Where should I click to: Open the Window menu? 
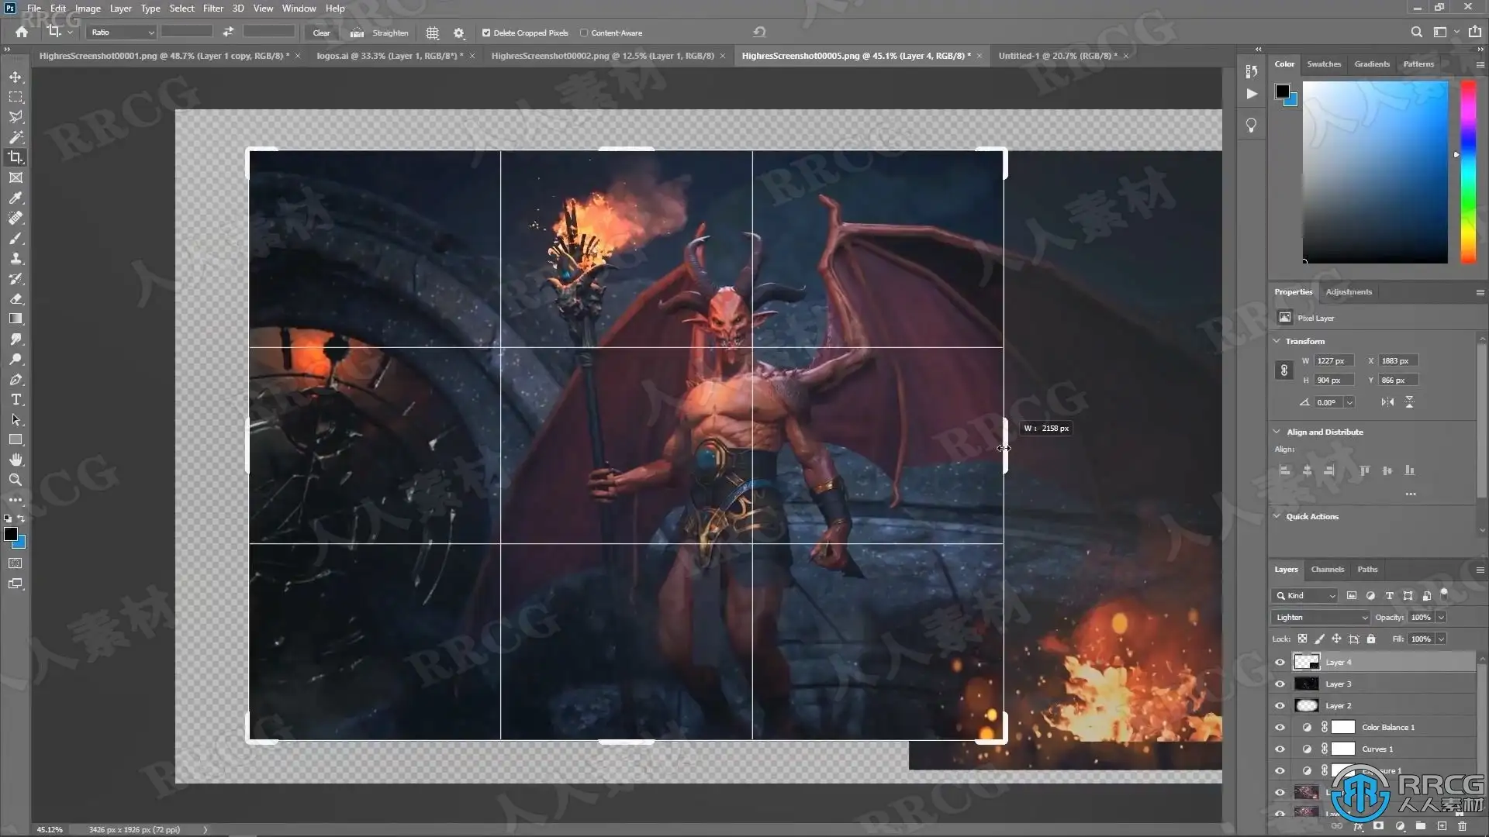click(x=299, y=9)
